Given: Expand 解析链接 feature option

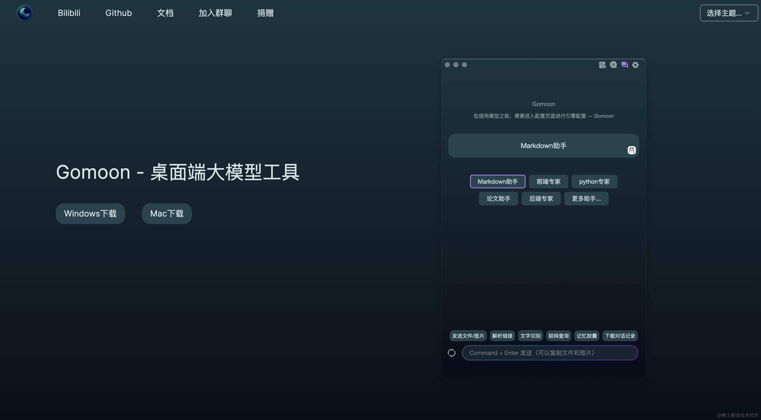Looking at the screenshot, I should [x=502, y=335].
